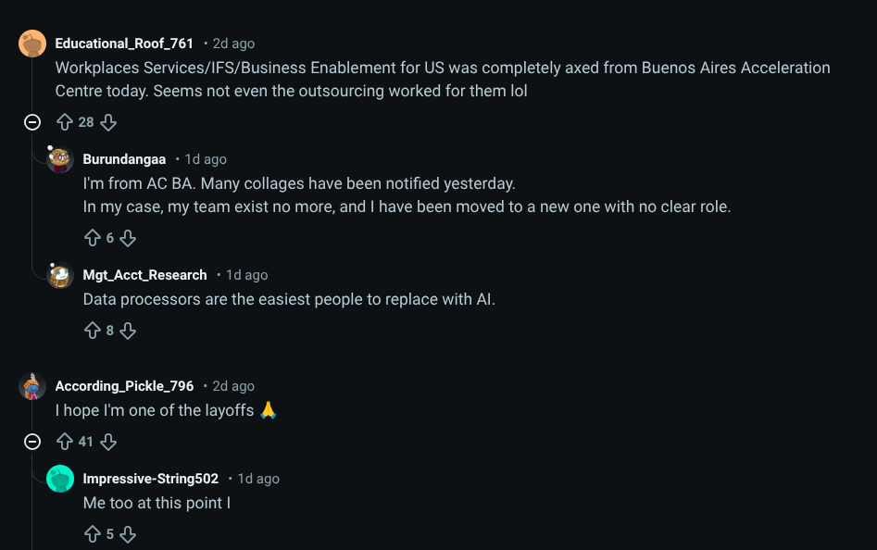Open Burundangaa's username link
877x550 pixels.
[124, 159]
